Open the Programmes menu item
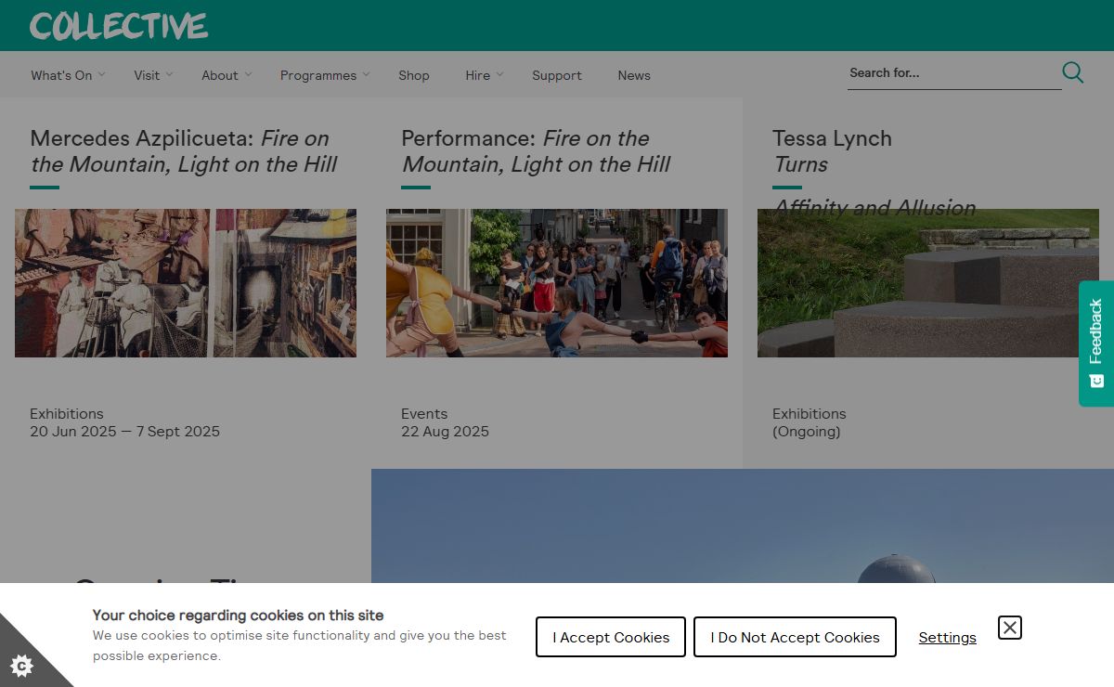The image size is (1114, 687). (x=318, y=75)
